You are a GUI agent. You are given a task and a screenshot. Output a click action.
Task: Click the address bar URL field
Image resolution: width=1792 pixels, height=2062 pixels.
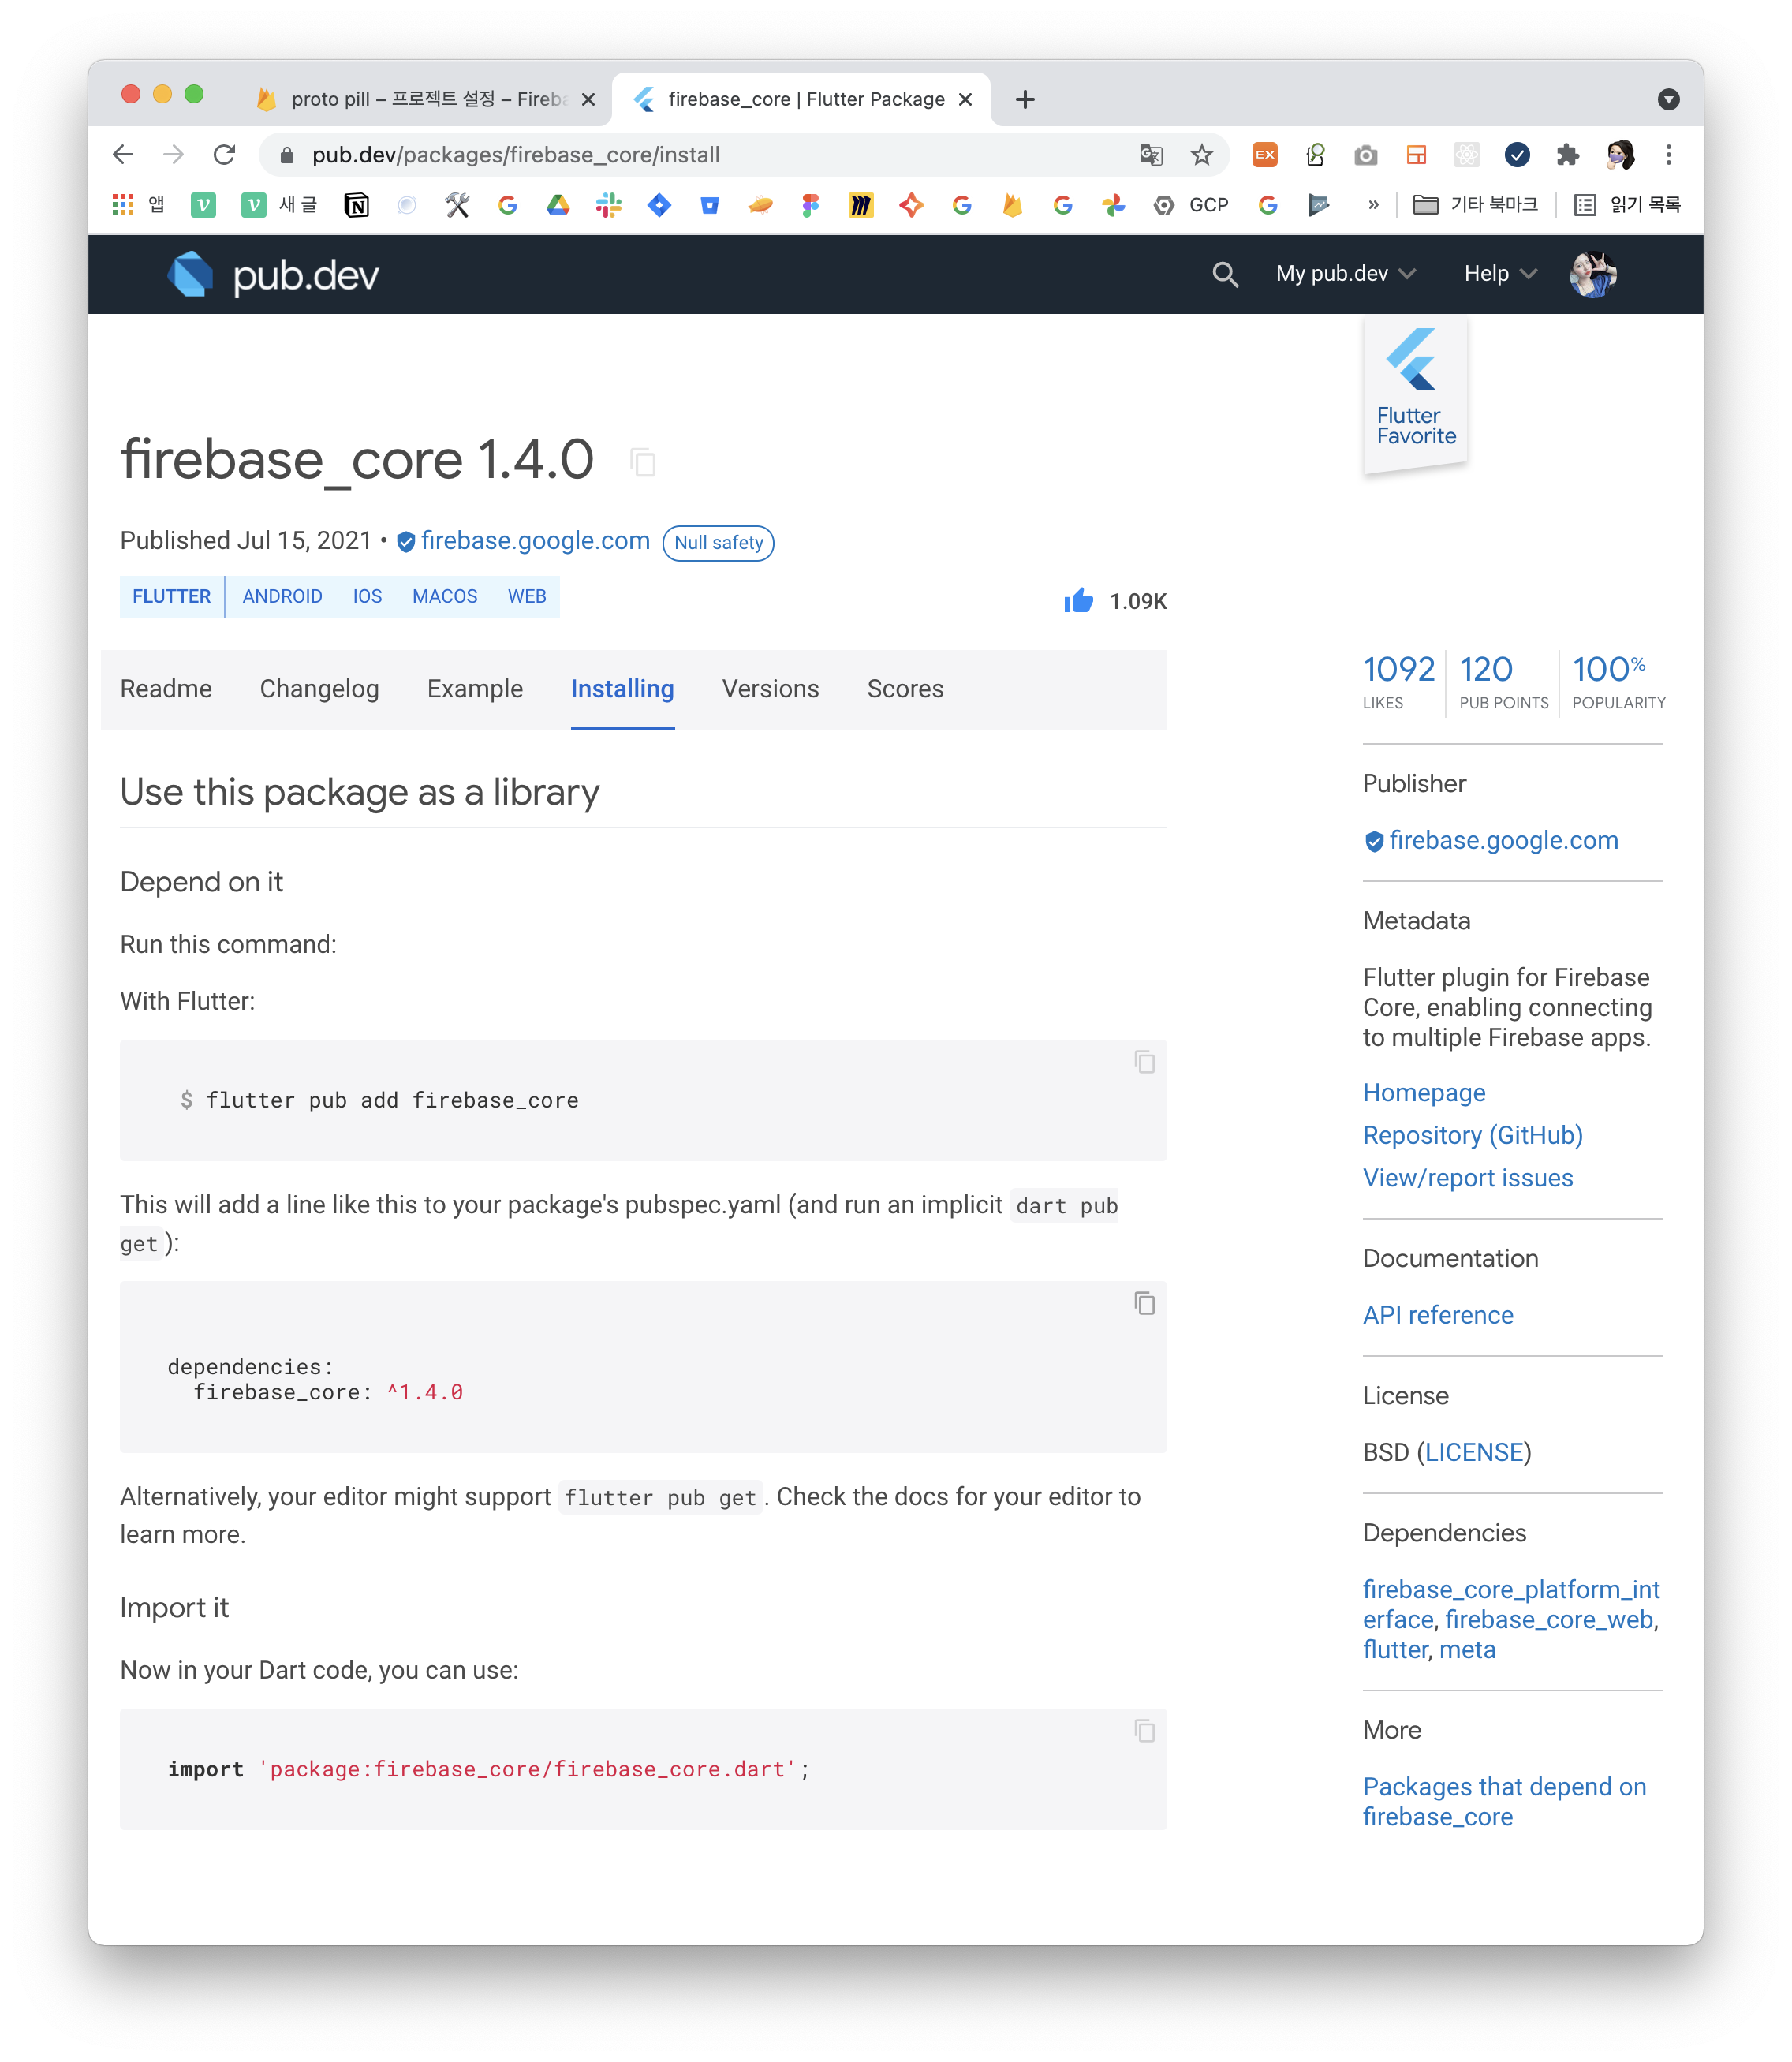pos(516,155)
